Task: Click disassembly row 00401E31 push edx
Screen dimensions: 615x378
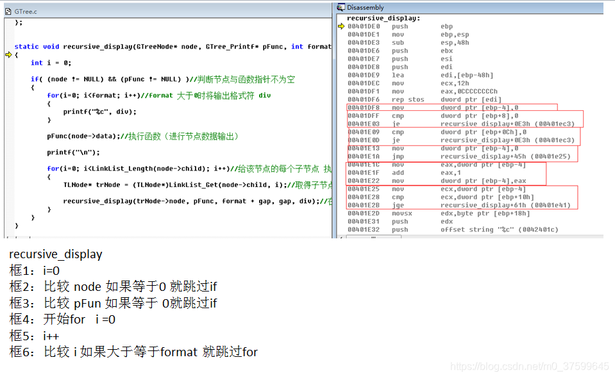Action: (x=400, y=222)
